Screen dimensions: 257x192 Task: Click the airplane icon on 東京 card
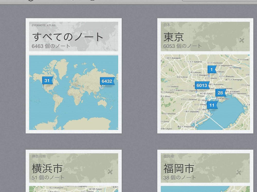point(242,40)
